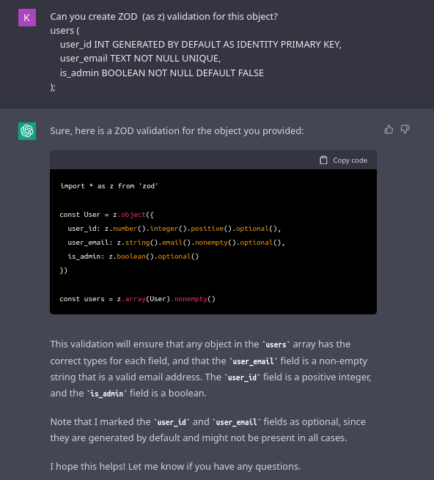
Task: Click the user_id z.number() code line
Action: point(174,229)
